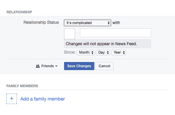Click the Save Changes button
Image resolution: width=175 pixels, height=115 pixels.
coord(79,66)
